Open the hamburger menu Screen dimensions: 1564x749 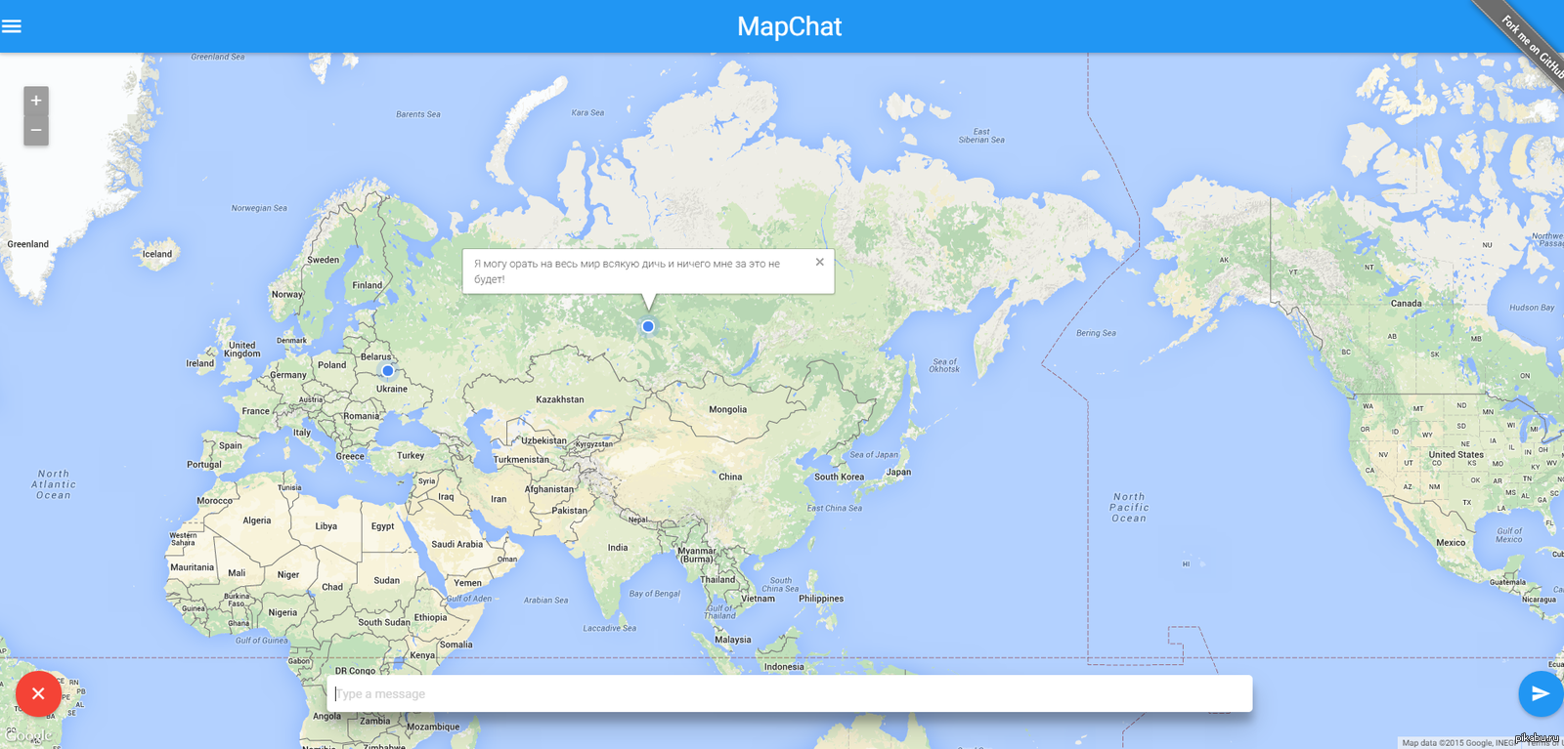tap(12, 26)
